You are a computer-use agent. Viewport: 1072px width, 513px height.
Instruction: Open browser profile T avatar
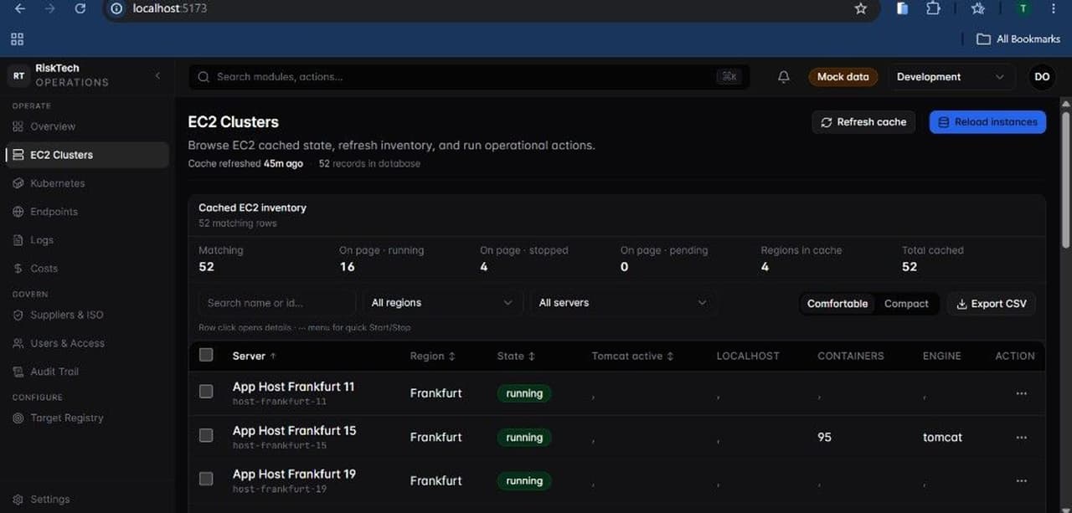coord(1023,8)
